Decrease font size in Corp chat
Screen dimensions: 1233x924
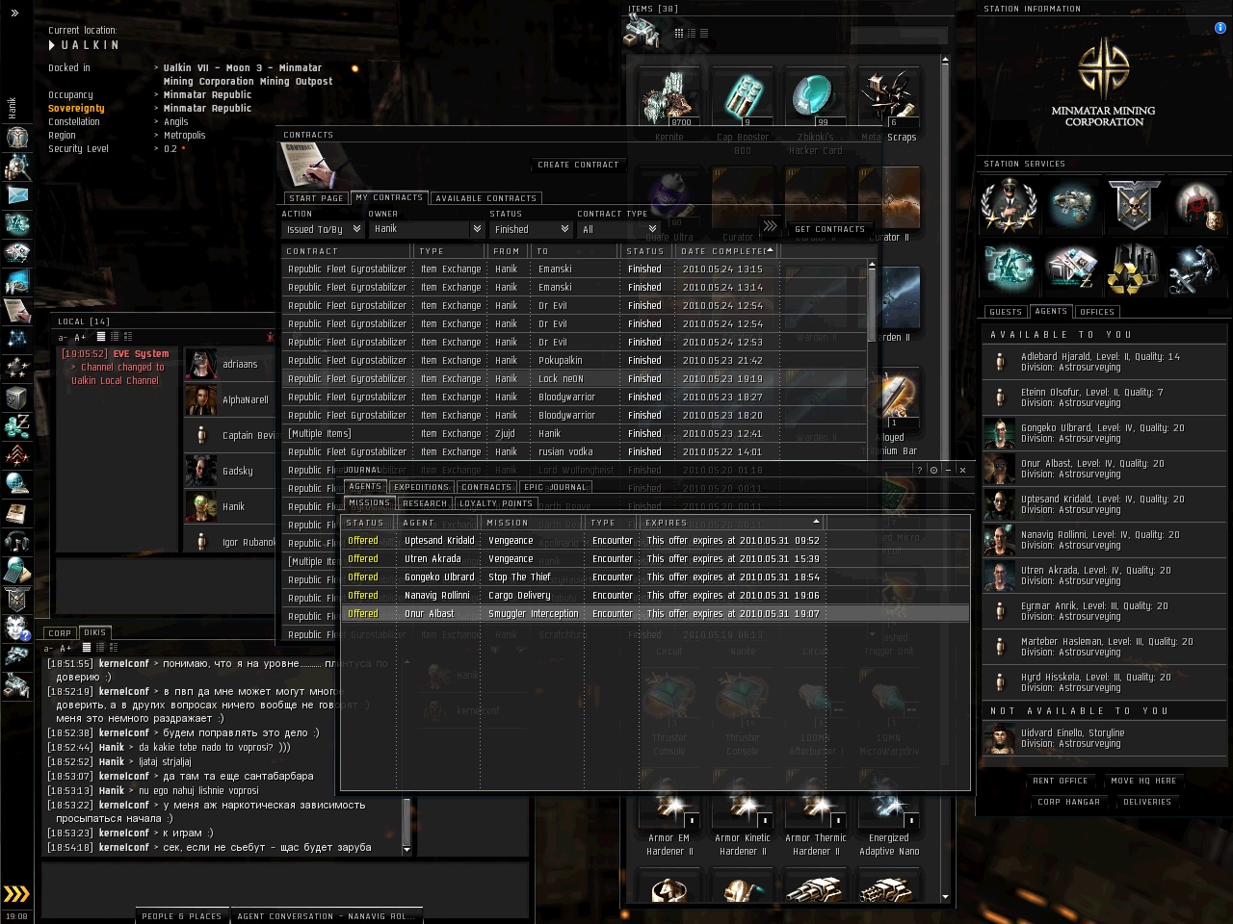click(48, 649)
